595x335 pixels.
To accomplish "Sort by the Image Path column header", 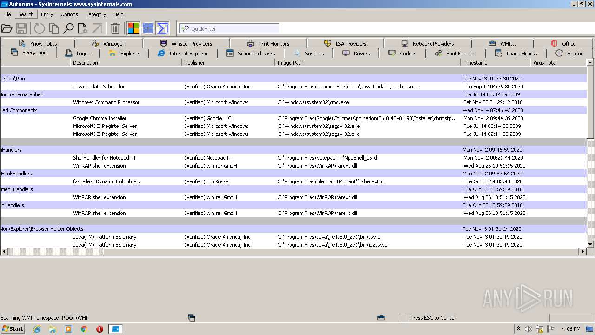I will [x=368, y=63].
